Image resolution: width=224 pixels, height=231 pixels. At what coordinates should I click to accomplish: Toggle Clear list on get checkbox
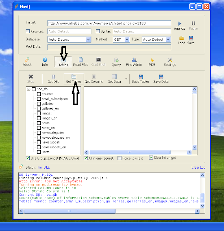151,158
